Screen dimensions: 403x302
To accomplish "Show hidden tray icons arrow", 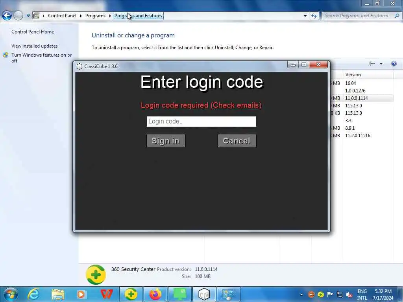I will [x=301, y=295].
